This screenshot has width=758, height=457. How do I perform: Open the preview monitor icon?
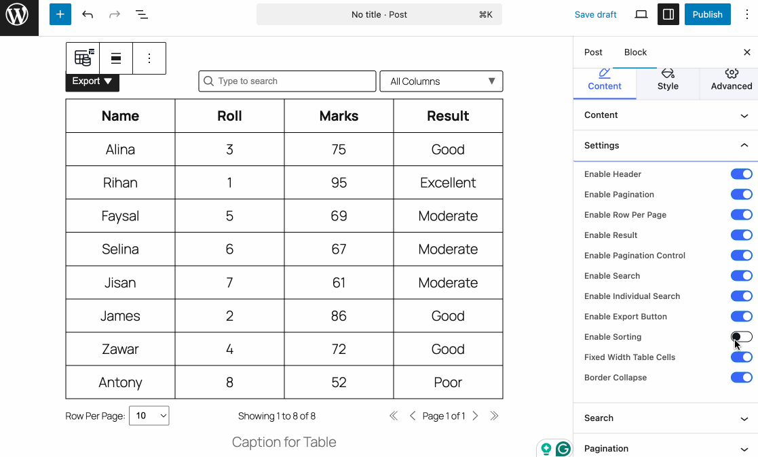[x=641, y=14]
